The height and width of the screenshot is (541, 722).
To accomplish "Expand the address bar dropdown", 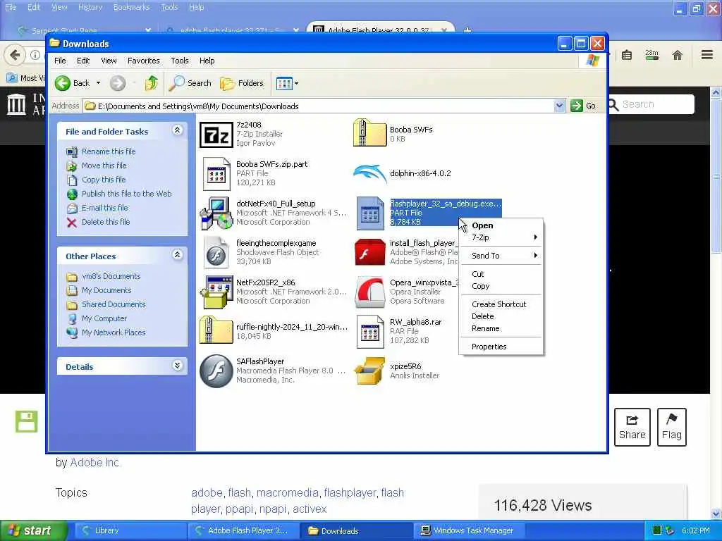I will point(559,106).
